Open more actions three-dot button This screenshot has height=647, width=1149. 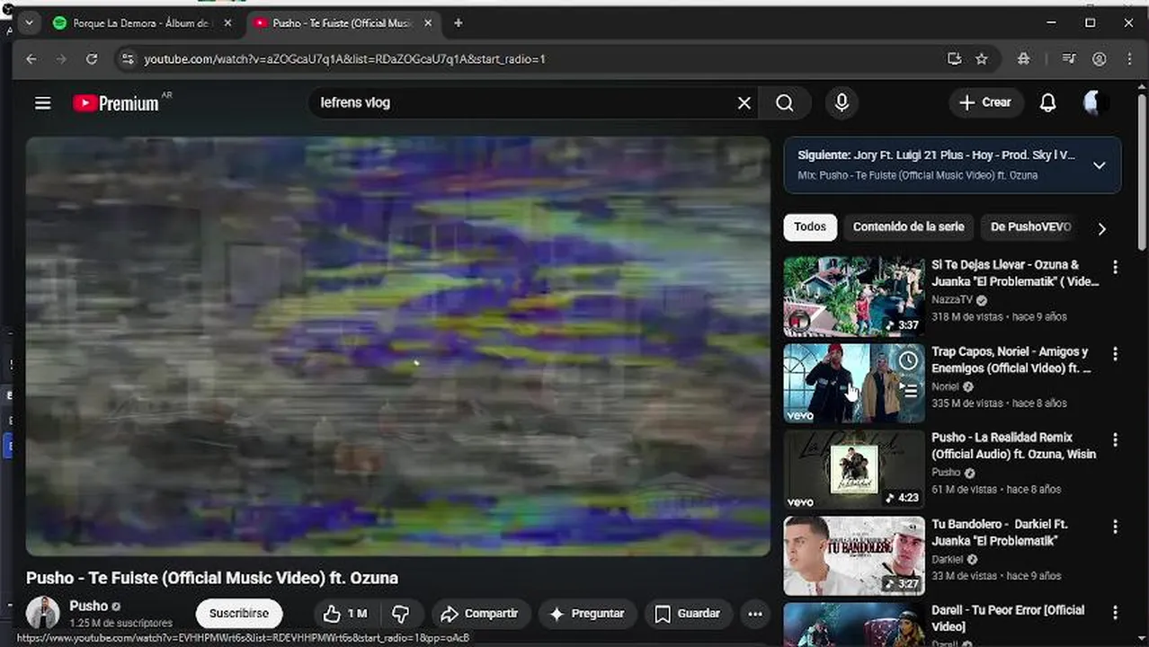[755, 614]
